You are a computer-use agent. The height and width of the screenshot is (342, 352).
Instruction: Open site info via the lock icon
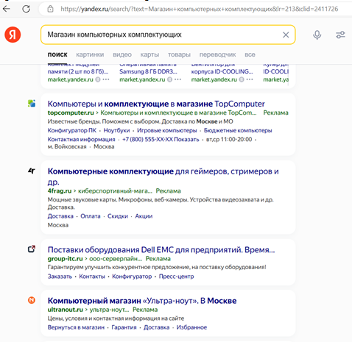pyautogui.click(x=50, y=9)
